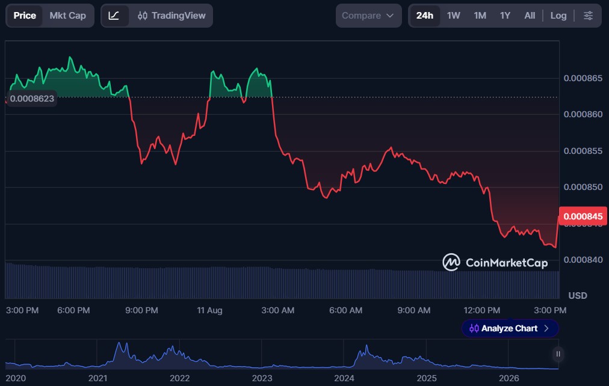609x386 pixels.
Task: Click 2024 on the history timeline
Action: (x=344, y=378)
